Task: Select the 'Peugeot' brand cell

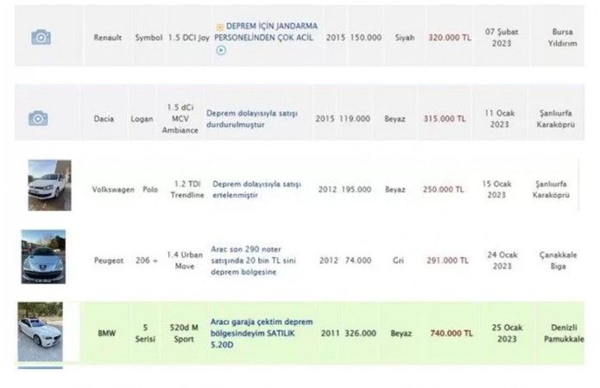Action: 109,260
